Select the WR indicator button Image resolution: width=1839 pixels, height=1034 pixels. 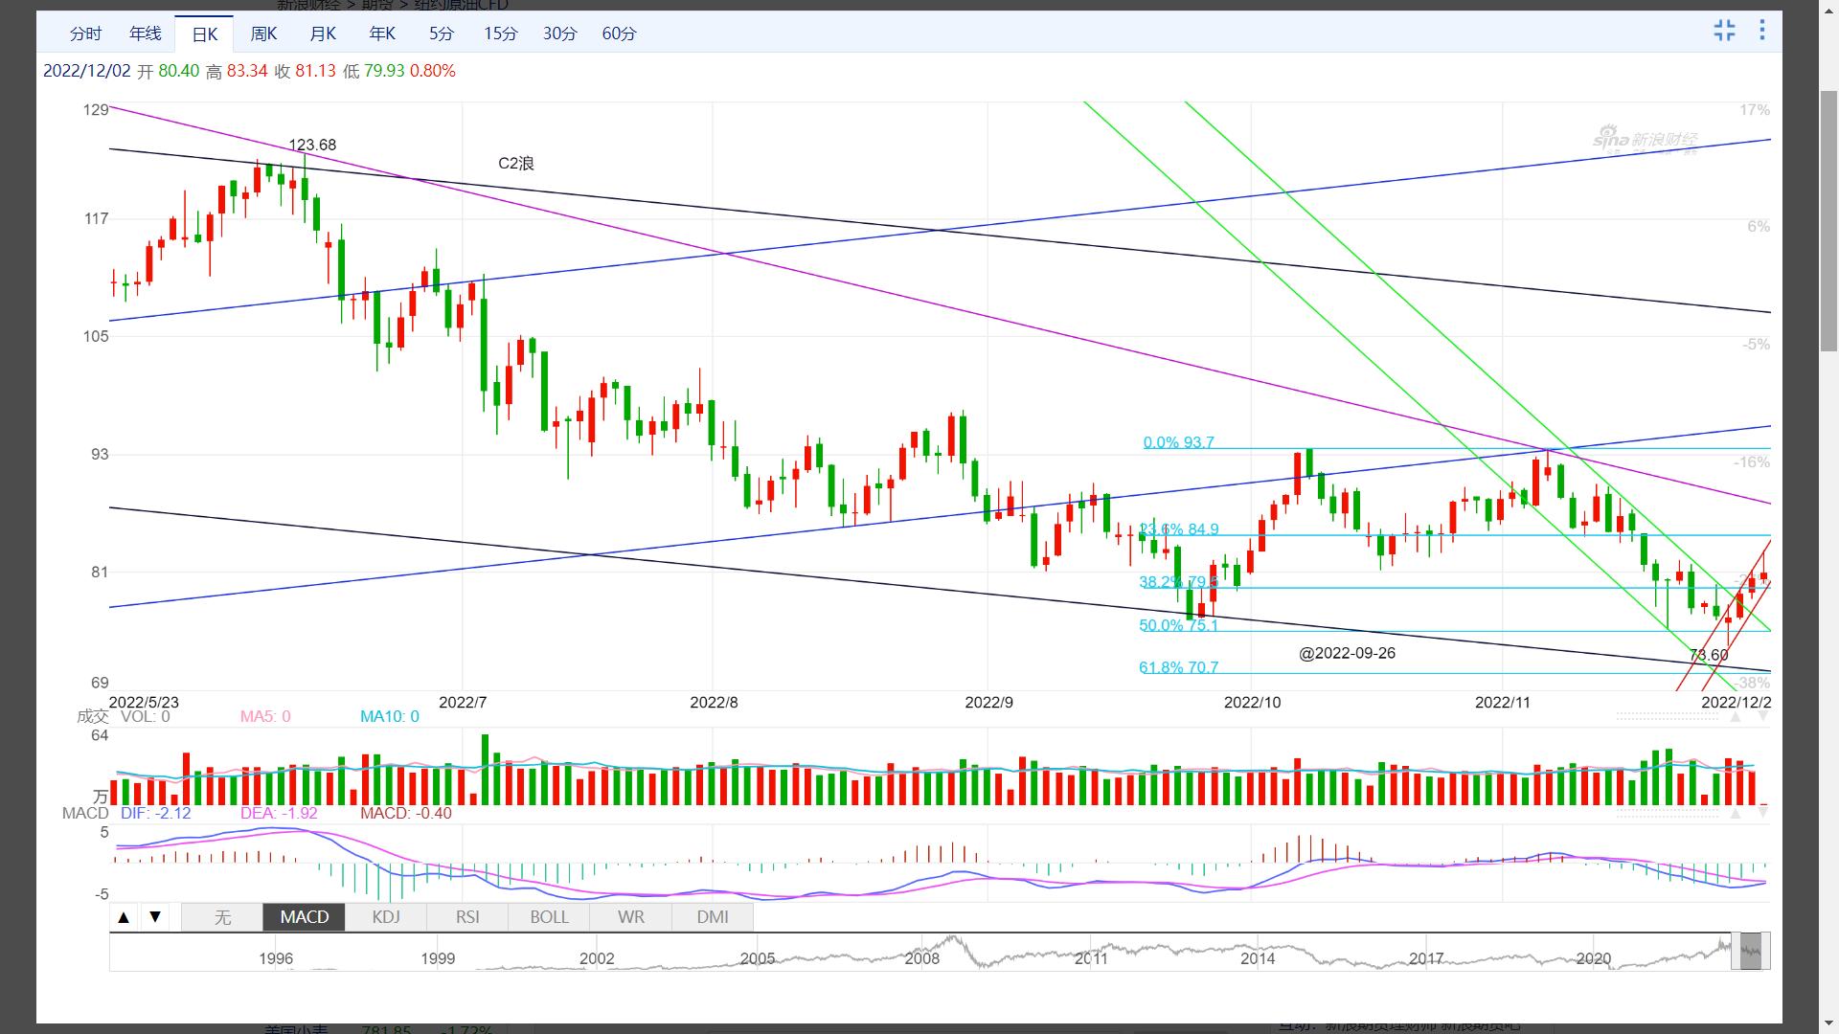coord(631,917)
